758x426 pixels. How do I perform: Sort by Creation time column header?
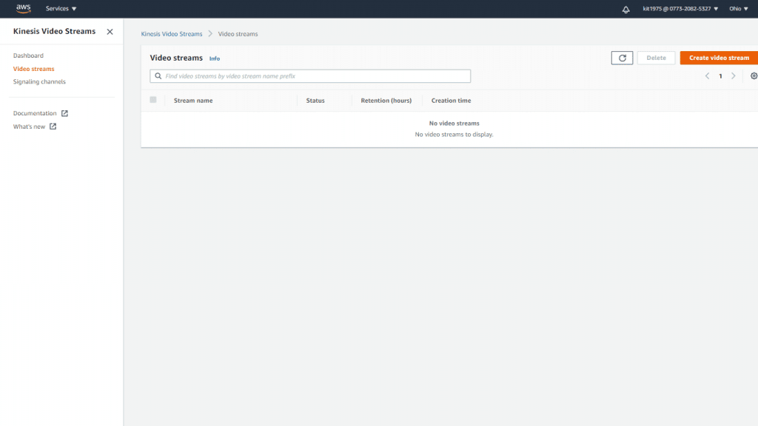coord(451,101)
